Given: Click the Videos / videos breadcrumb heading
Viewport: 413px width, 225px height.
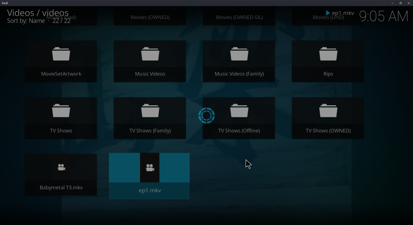Looking at the screenshot, I should pyautogui.click(x=38, y=13).
